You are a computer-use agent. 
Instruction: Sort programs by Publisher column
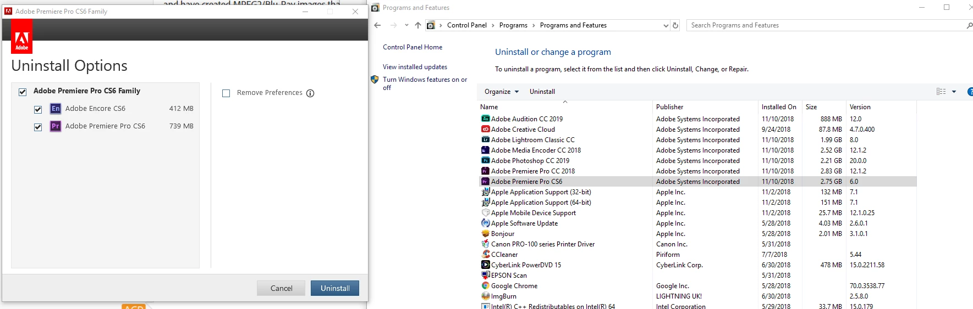(x=705, y=107)
